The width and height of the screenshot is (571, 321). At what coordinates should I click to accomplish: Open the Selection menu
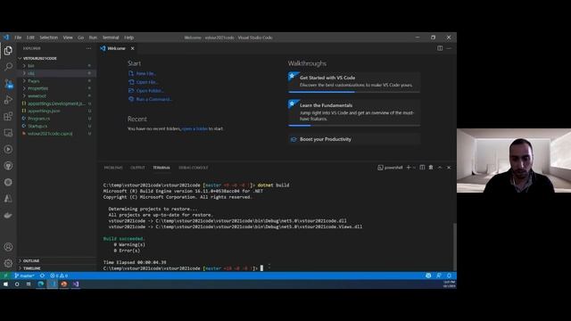(x=49, y=37)
